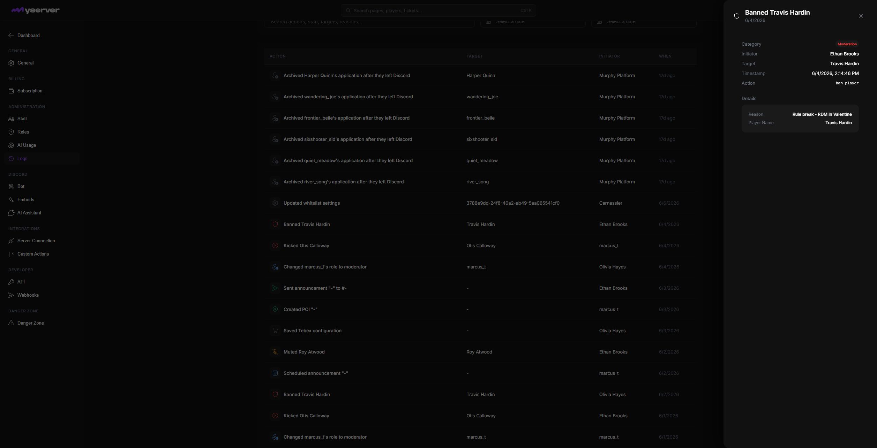This screenshot has width=877, height=448.
Task: Click the INITIATOR column header
Action: pos(609,56)
